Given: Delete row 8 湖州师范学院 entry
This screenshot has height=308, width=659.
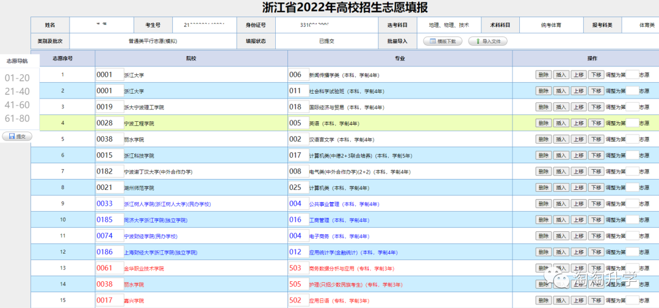Looking at the screenshot, I should pyautogui.click(x=544, y=187).
